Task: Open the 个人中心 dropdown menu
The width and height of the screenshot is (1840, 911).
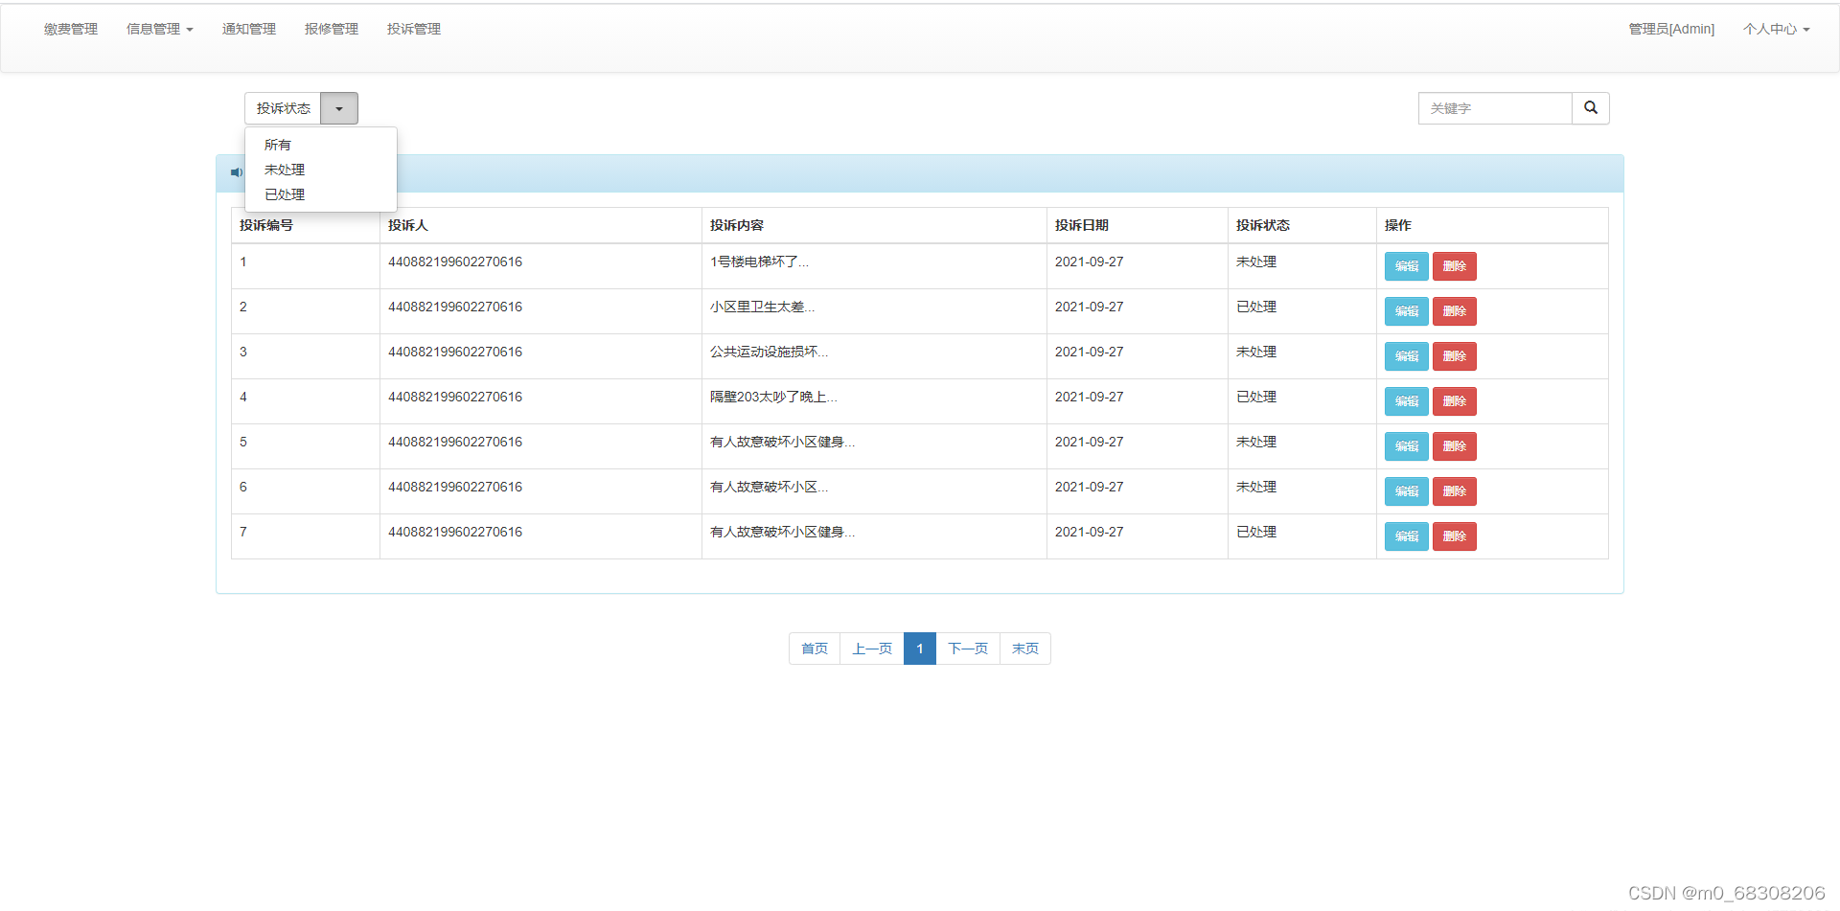Action: [x=1777, y=30]
